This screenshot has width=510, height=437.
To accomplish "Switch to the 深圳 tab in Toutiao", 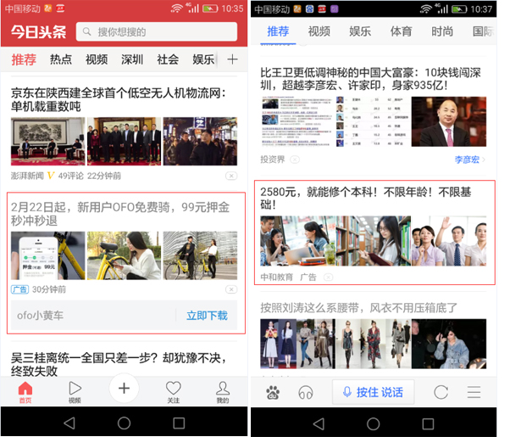I will point(132,59).
